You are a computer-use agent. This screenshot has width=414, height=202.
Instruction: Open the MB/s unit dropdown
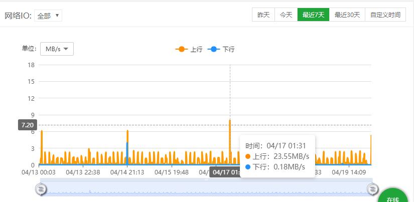(x=57, y=49)
